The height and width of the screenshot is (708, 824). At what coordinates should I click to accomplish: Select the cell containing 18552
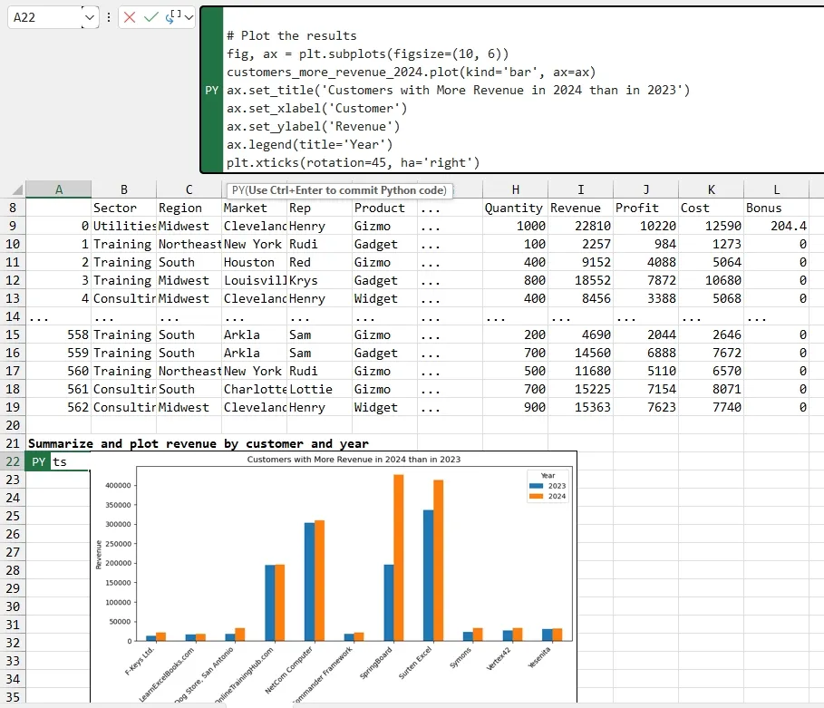[x=580, y=280]
